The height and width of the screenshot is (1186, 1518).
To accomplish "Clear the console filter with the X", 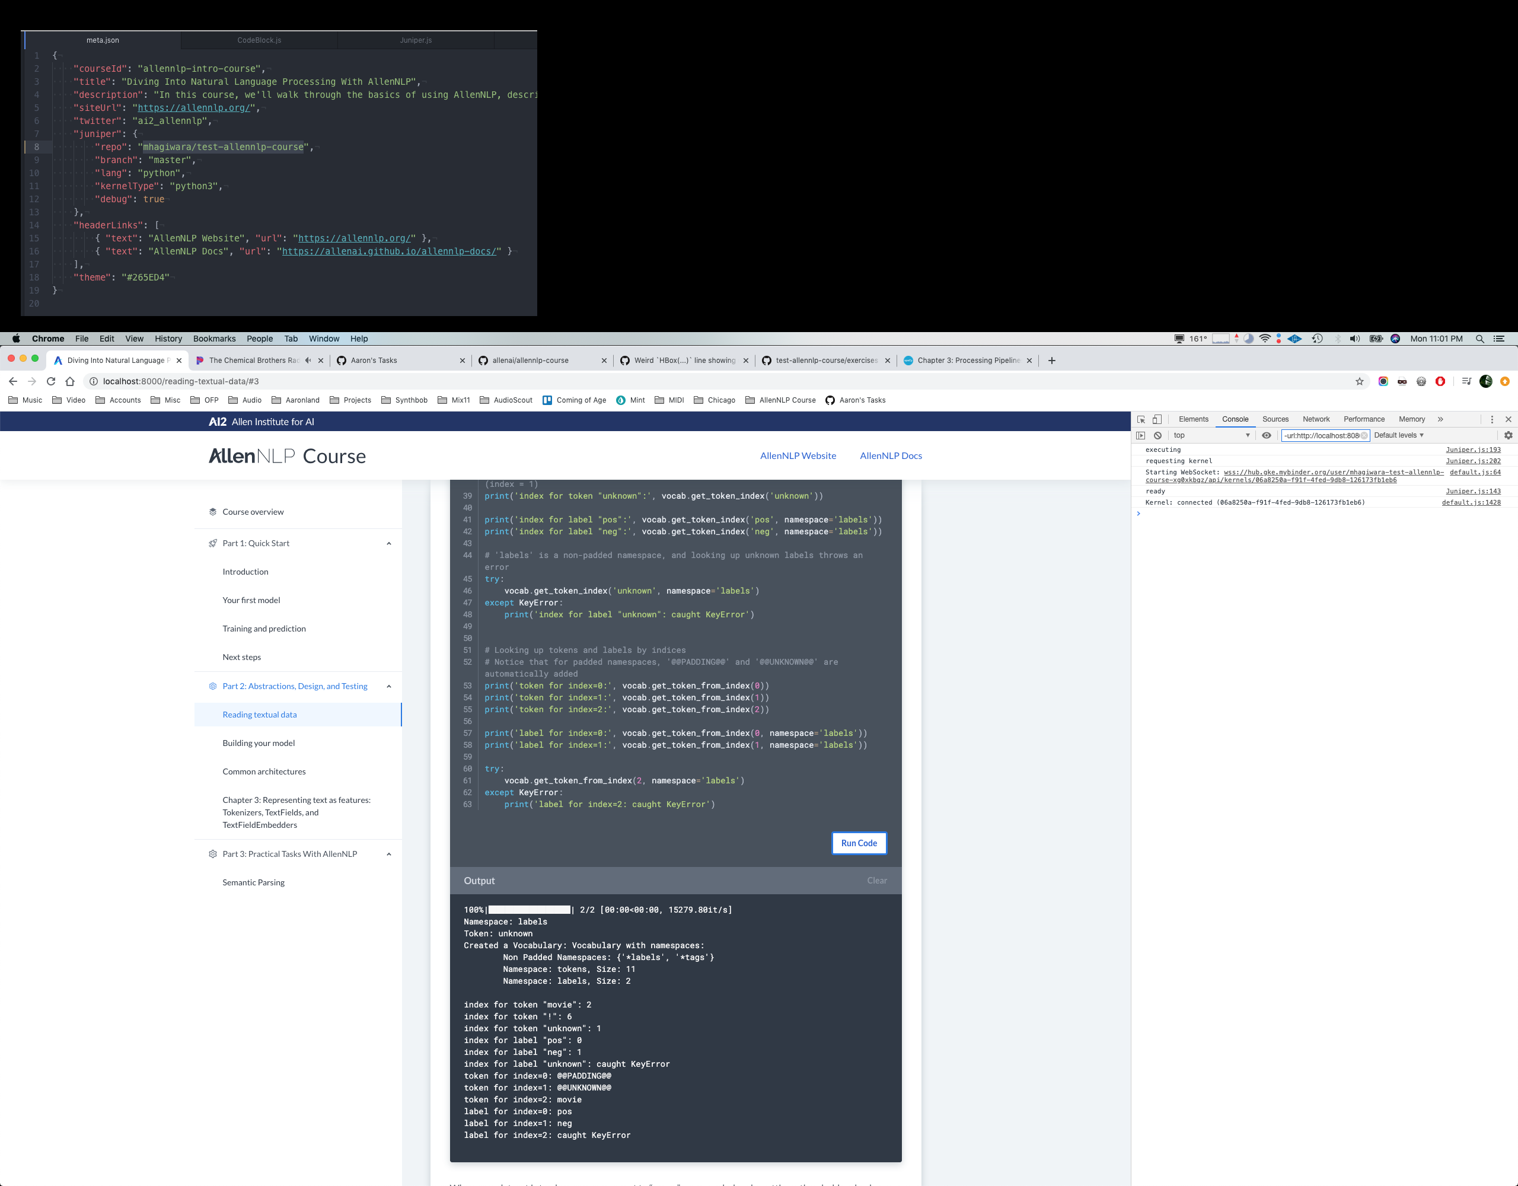I will tap(1365, 436).
